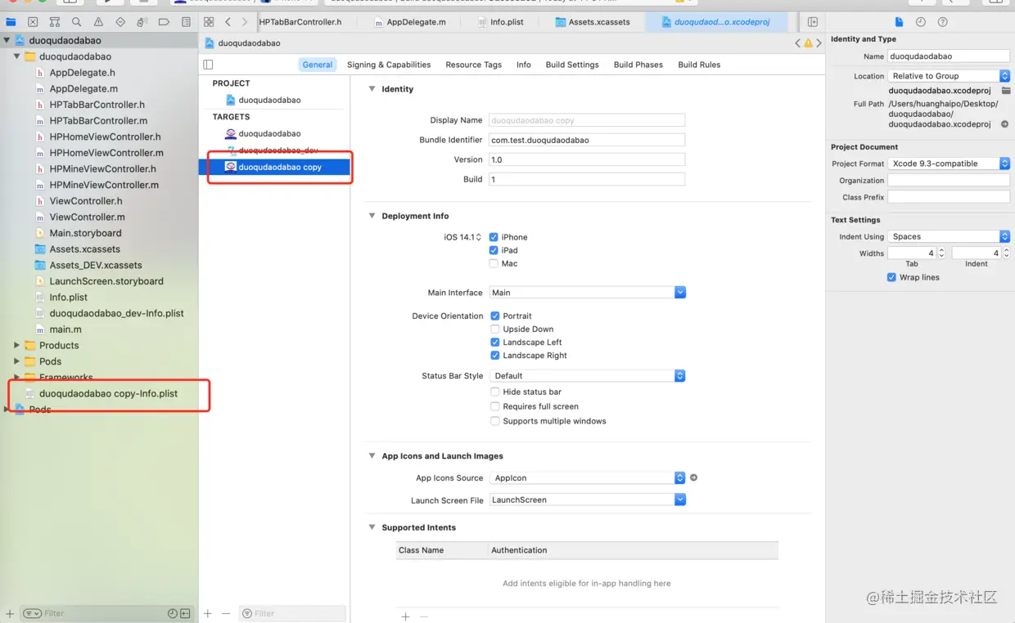Uncheck the iPhone deployment checkbox
Viewport: 1015px width, 623px height.
494,237
